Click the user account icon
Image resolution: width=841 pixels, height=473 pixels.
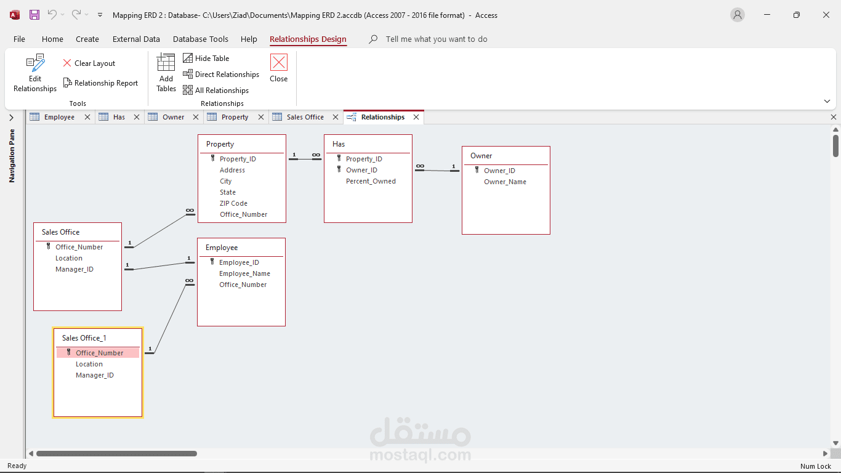[738, 15]
